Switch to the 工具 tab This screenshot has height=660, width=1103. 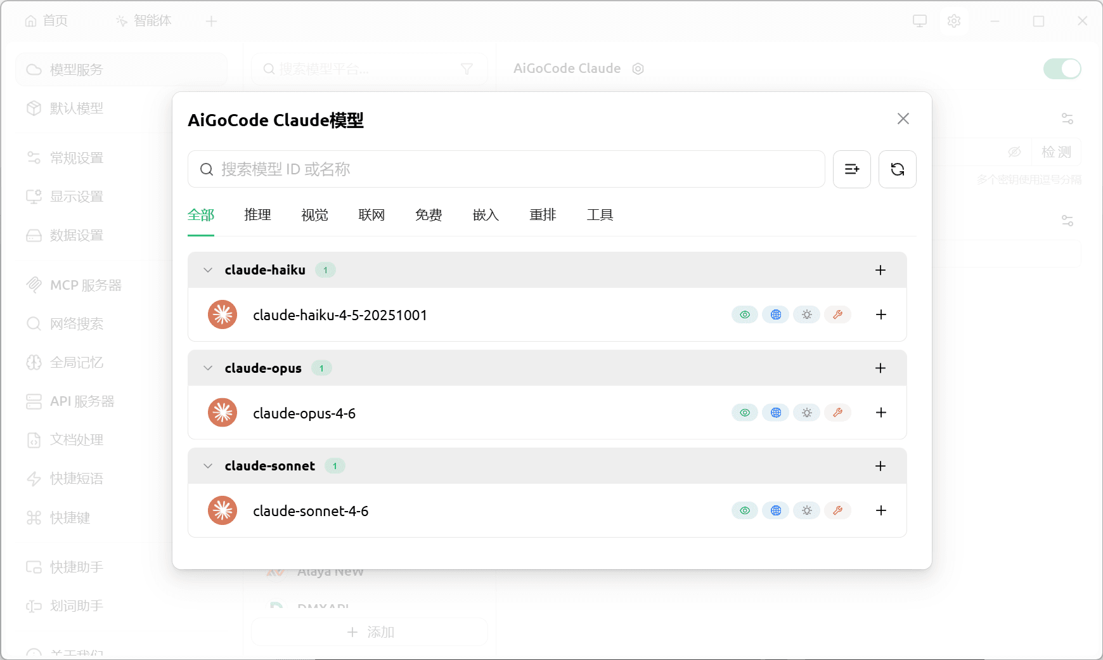tap(600, 215)
